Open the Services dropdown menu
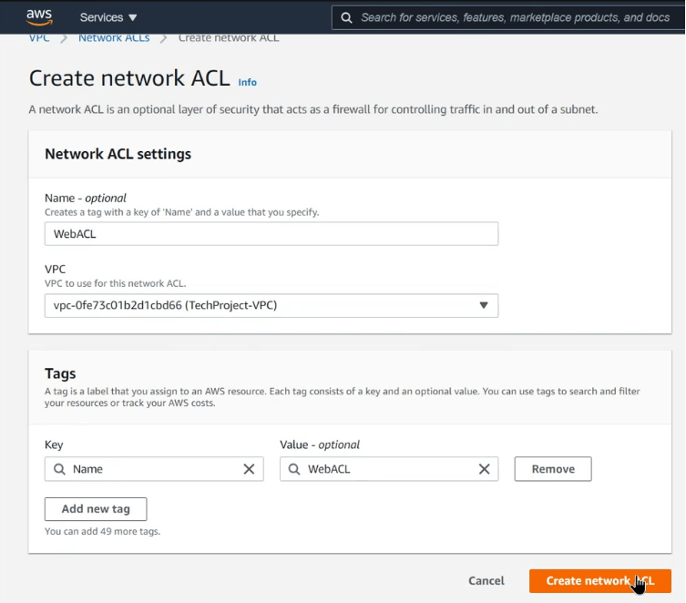This screenshot has width=686, height=603. 108,17
